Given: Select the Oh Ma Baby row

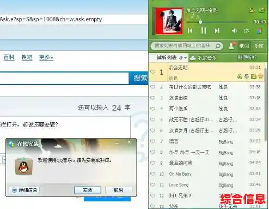Looking at the screenshot, I should click(206, 174).
